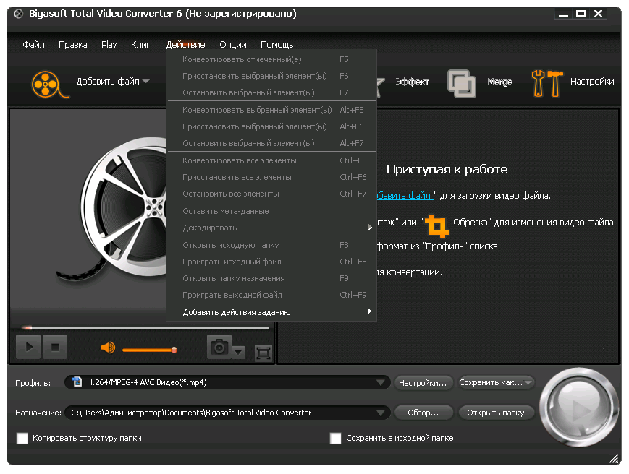
Task: Grab the window resize grip corner
Action: point(614,459)
